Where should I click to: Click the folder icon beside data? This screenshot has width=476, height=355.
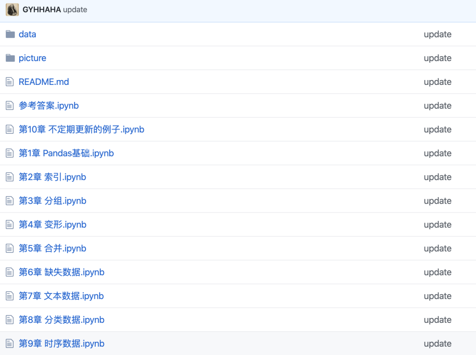10,34
